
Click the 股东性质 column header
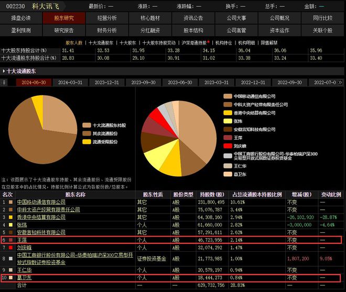click(x=153, y=195)
